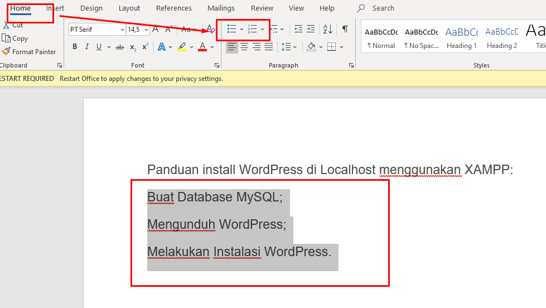Screen dimensions: 546x308
Task: Apply subscript formatting
Action: pos(133,47)
